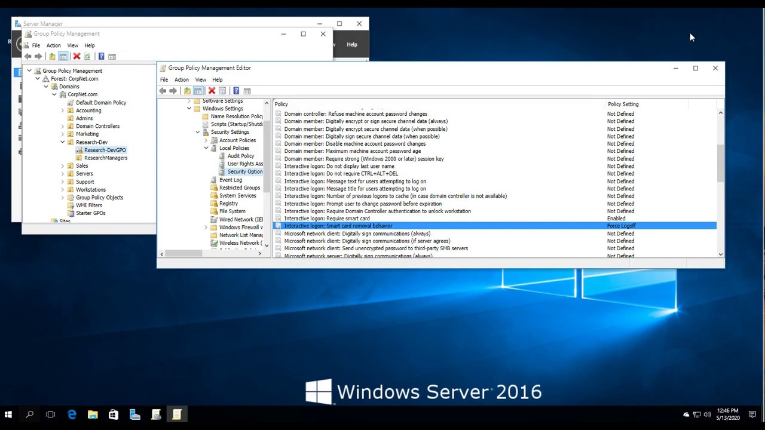Collapse Research-Dev node in Group Policy Management
Viewport: 765px width, 430px height.
[x=62, y=142]
